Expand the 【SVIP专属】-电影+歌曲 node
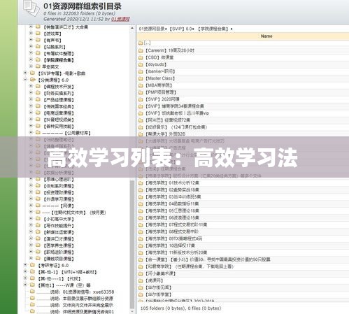Viewport: 349px width, 314px height. pyautogui.click(x=25, y=73)
